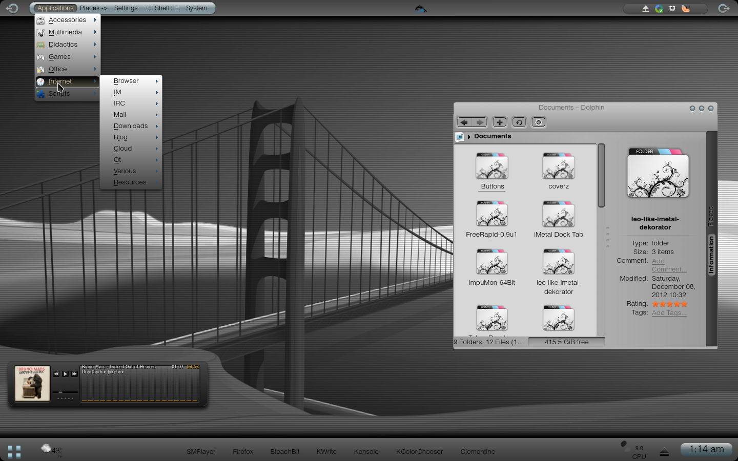
Task: Open the Places menu
Action: pyautogui.click(x=93, y=8)
